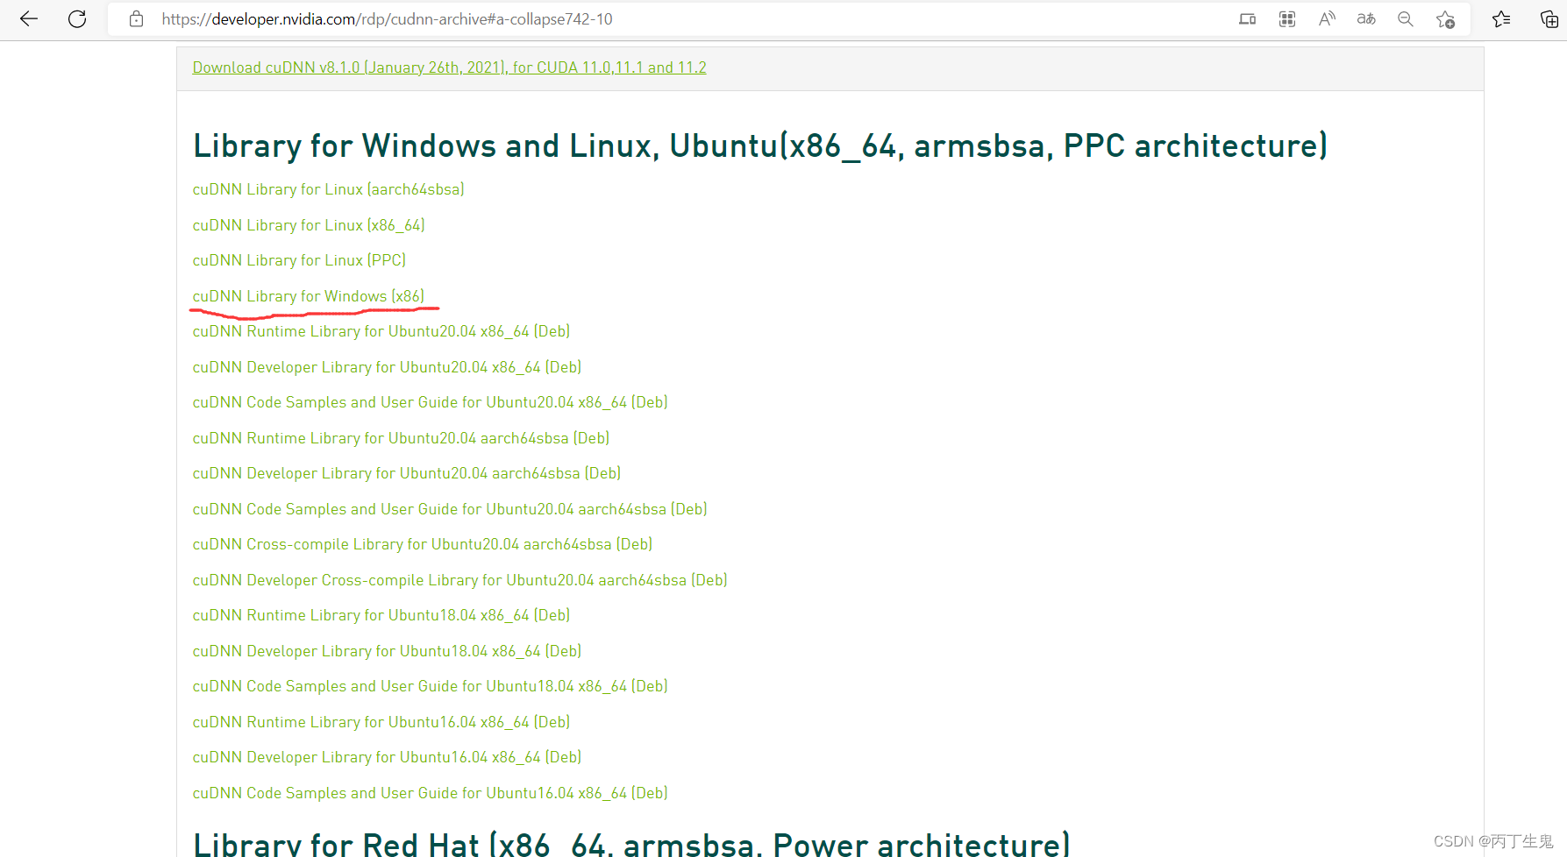The height and width of the screenshot is (857, 1567).
Task: Click heading Library for Red Hat
Action: click(x=631, y=845)
